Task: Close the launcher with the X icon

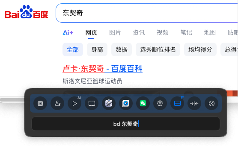Action: pyautogui.click(x=211, y=103)
